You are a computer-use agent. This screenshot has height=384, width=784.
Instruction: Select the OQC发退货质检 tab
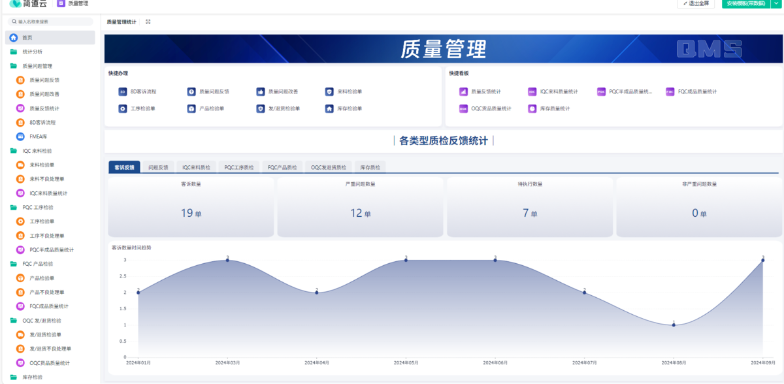329,167
